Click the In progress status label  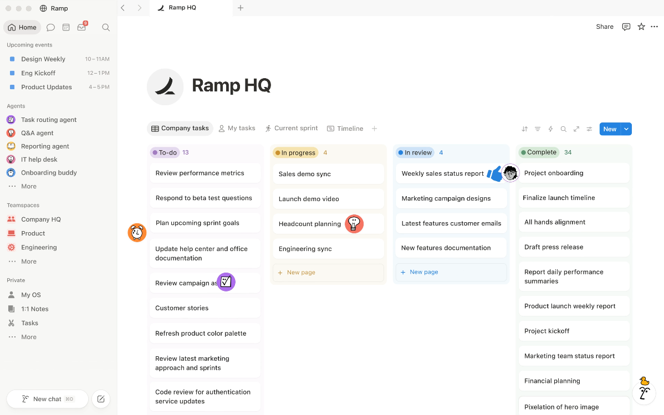point(295,152)
